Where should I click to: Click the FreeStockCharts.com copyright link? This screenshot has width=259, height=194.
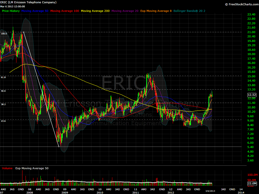tap(241, 4)
